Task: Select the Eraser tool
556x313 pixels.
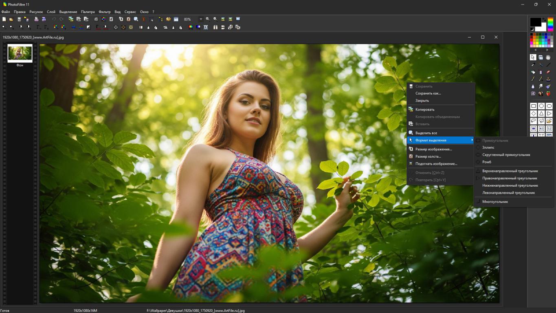Action: pyautogui.click(x=548, y=72)
